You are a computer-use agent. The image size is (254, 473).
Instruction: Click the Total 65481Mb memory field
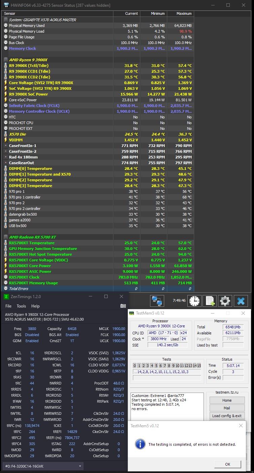tap(233, 327)
